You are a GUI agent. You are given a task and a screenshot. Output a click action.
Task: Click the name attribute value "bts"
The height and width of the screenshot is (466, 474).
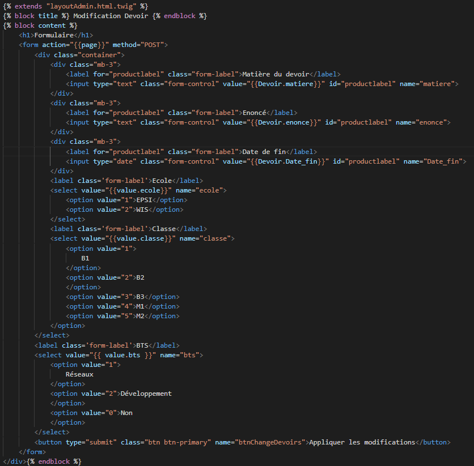pos(189,355)
